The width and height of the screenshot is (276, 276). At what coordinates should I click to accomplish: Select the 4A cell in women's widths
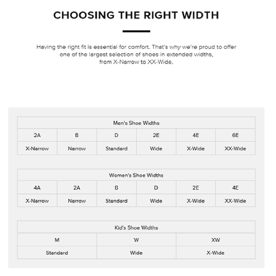37,188
